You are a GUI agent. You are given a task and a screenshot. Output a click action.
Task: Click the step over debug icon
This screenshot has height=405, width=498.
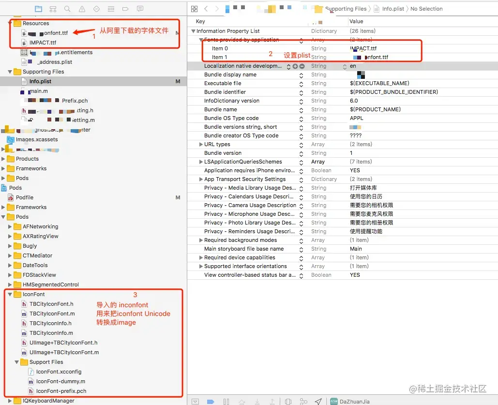241,402
